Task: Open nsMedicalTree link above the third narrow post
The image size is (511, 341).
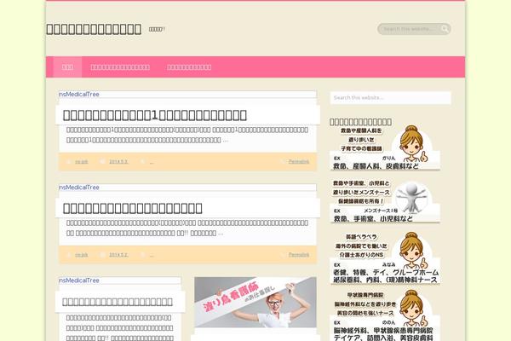Action: (x=79, y=280)
